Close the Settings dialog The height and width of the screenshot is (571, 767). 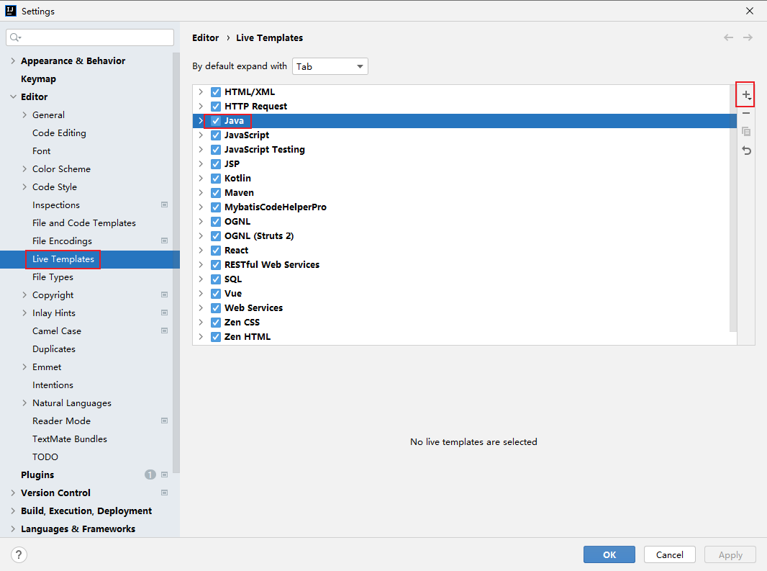(x=750, y=11)
